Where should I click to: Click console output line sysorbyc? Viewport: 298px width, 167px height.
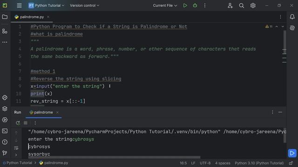[x=39, y=154]
